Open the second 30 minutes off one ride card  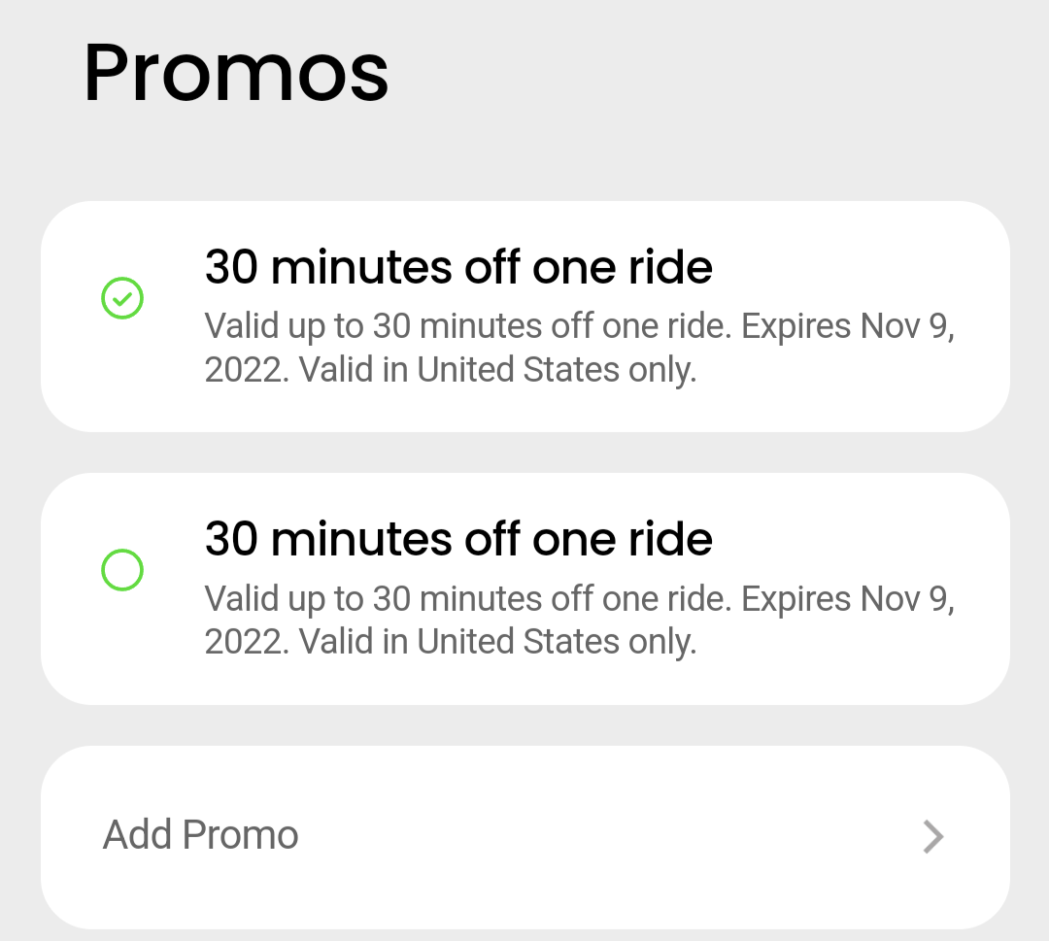pyautogui.click(x=524, y=588)
